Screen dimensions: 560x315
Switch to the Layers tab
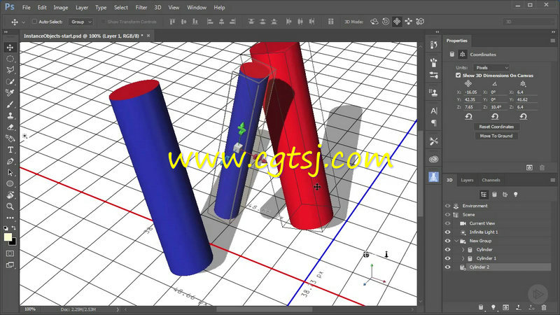[467, 181]
